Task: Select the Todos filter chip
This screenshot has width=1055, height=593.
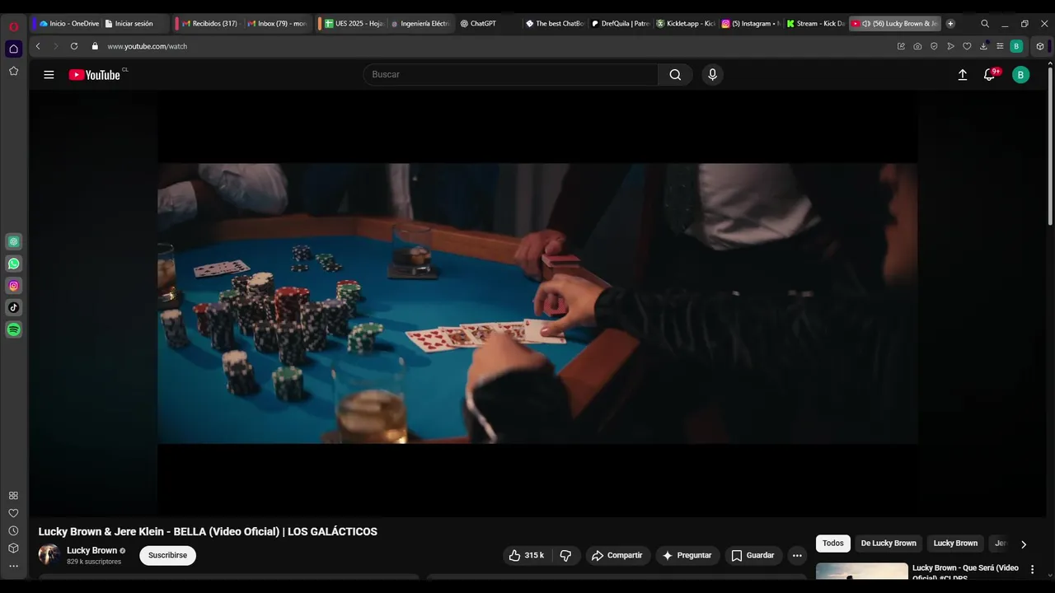Action: pos(833,544)
